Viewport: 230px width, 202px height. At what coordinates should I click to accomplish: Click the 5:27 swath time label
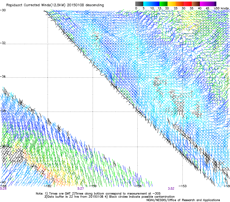(81, 189)
